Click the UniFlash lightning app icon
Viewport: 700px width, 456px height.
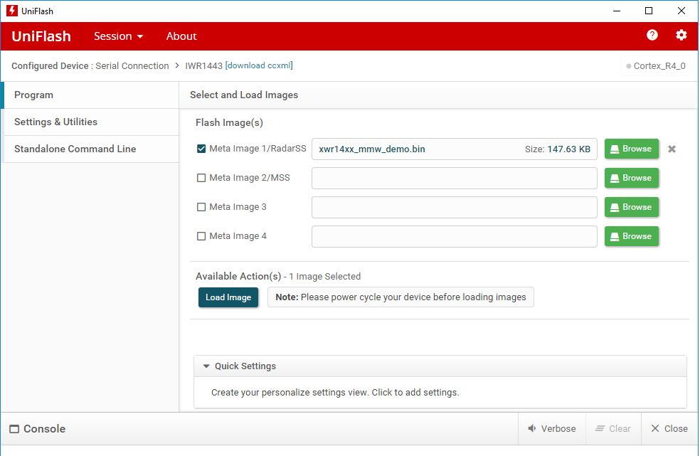tap(12, 11)
